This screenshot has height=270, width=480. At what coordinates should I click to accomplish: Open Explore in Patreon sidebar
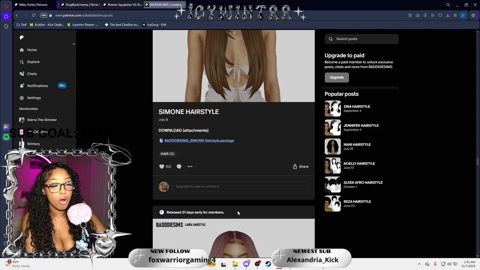29,62
